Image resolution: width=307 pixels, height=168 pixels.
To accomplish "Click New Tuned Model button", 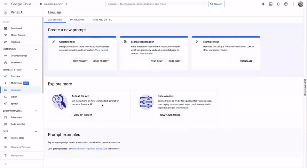I will [170, 115].
